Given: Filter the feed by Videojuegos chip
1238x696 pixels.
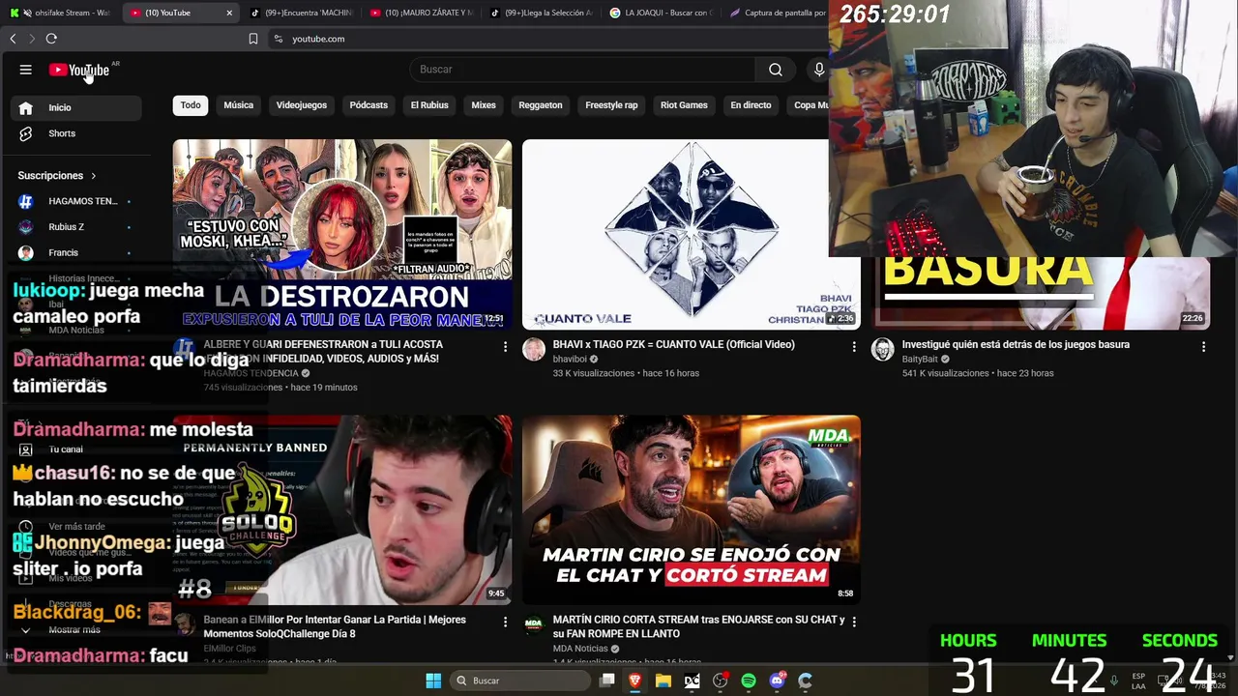Looking at the screenshot, I should click(x=302, y=105).
